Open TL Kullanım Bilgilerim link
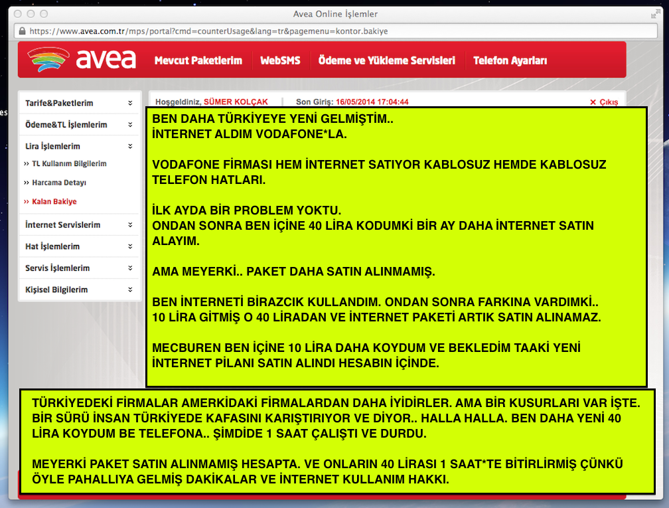The image size is (669, 508). (69, 163)
